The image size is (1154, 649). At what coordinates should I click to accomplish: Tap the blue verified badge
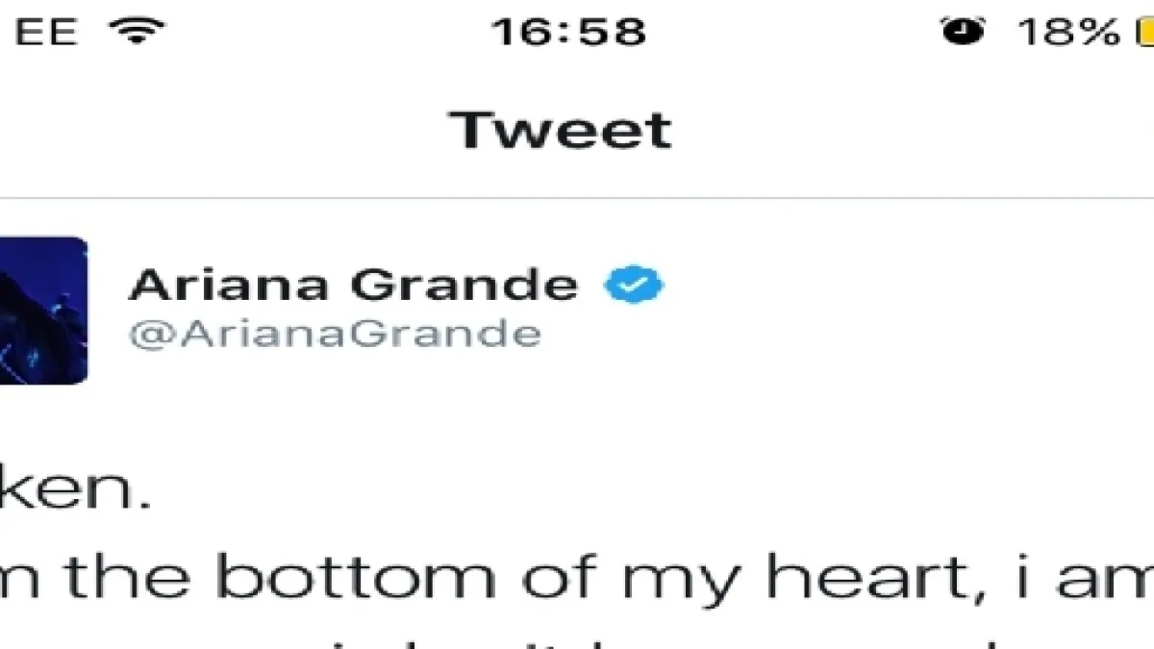coord(635,286)
